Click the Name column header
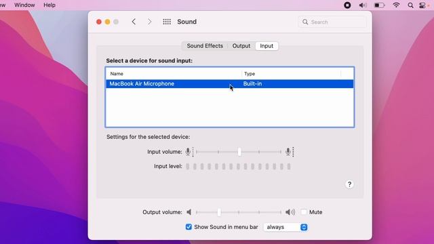This screenshot has height=244, width=434. pos(174,74)
